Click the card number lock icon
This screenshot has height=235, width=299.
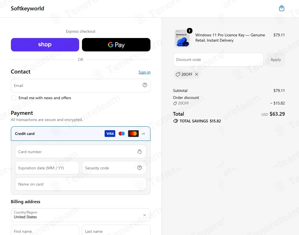140,151
